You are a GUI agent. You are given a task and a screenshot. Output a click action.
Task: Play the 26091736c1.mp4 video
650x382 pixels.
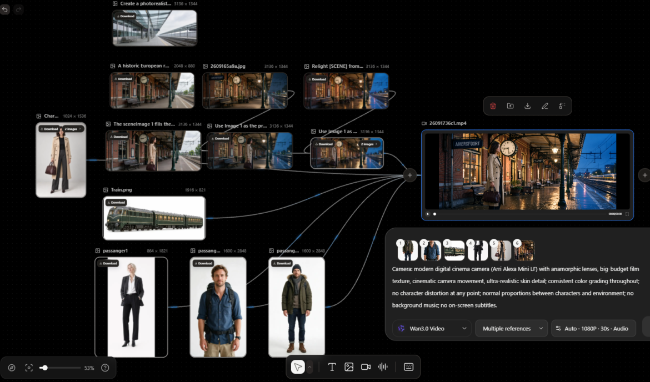coord(428,214)
